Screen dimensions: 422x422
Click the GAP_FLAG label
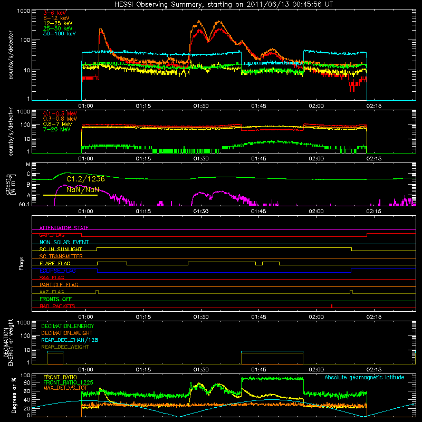(52, 235)
